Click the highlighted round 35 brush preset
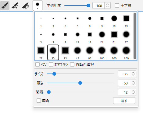This screenshot has height=120, width=143. tap(53, 53)
